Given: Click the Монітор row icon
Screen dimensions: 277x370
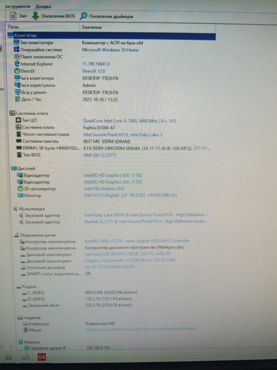Looking at the screenshot, I should [21, 195].
